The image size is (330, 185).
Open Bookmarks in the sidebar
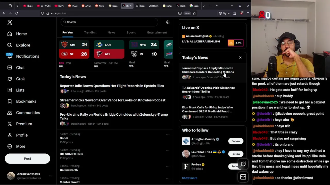click(x=22, y=101)
